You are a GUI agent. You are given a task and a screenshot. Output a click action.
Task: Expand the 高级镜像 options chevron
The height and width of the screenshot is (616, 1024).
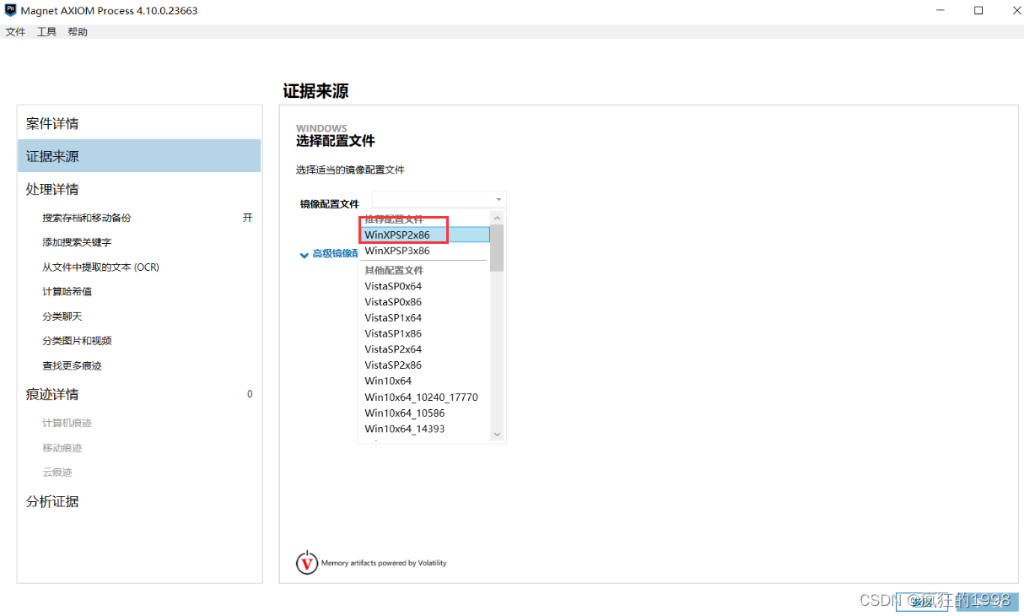pos(304,254)
